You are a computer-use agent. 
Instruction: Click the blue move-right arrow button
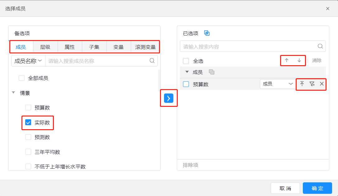169,98
